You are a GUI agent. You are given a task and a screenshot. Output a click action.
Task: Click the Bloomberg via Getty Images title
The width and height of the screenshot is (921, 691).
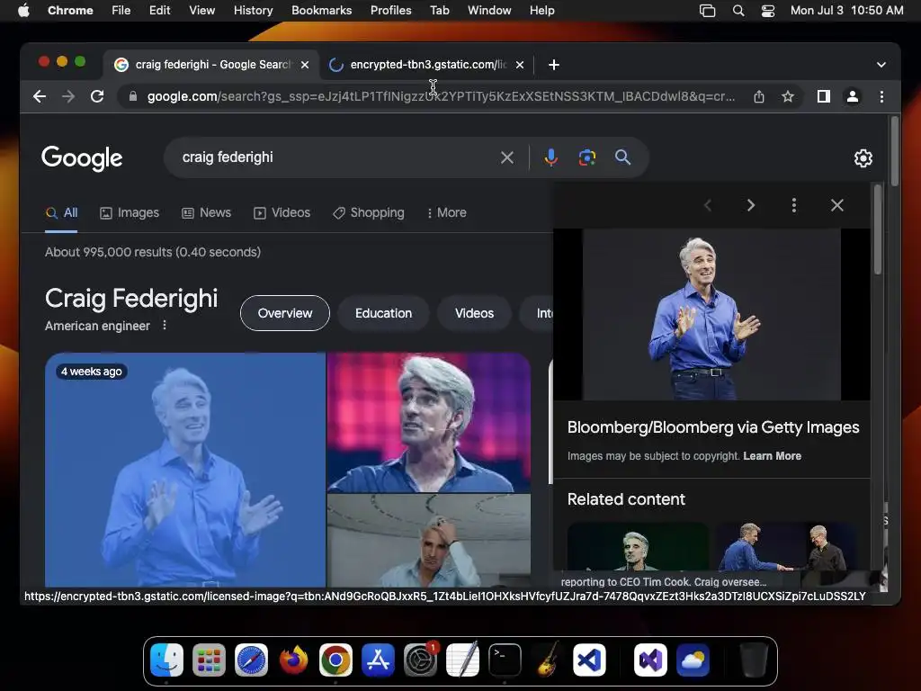click(x=713, y=427)
